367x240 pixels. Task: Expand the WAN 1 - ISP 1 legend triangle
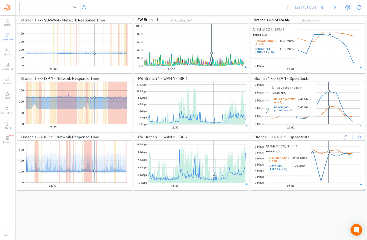tap(246, 125)
